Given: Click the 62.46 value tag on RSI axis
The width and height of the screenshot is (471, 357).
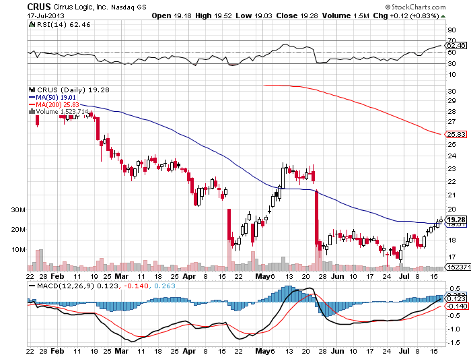Looking at the screenshot, I should click(x=456, y=45).
